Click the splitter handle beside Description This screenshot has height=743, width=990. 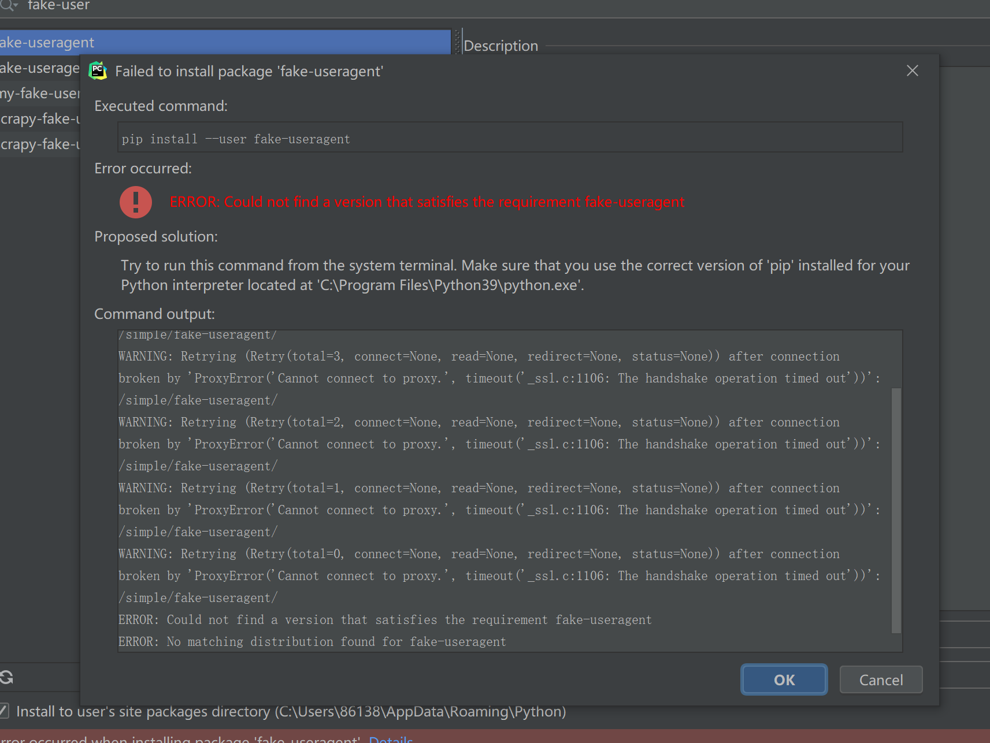pos(458,42)
